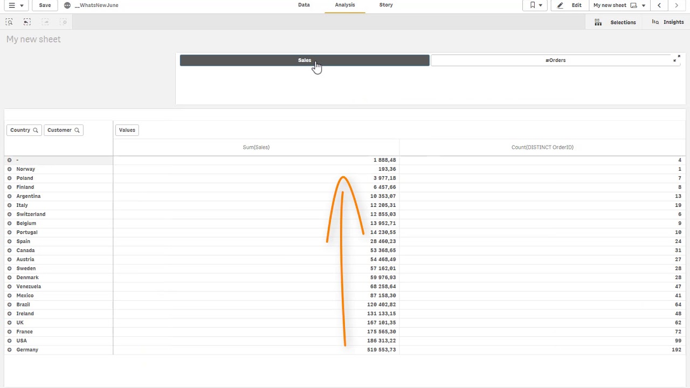Open the app info icon beside __WhatsNewJune
Screen dimensions: 690x388
[x=67, y=5]
